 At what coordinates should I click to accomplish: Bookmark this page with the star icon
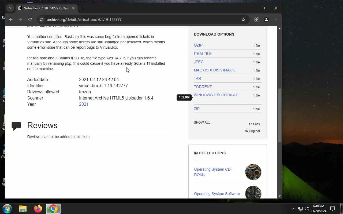click(x=243, y=20)
